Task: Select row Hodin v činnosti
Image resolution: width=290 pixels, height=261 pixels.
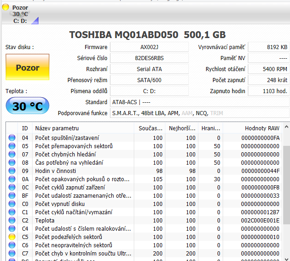Action: (144, 171)
